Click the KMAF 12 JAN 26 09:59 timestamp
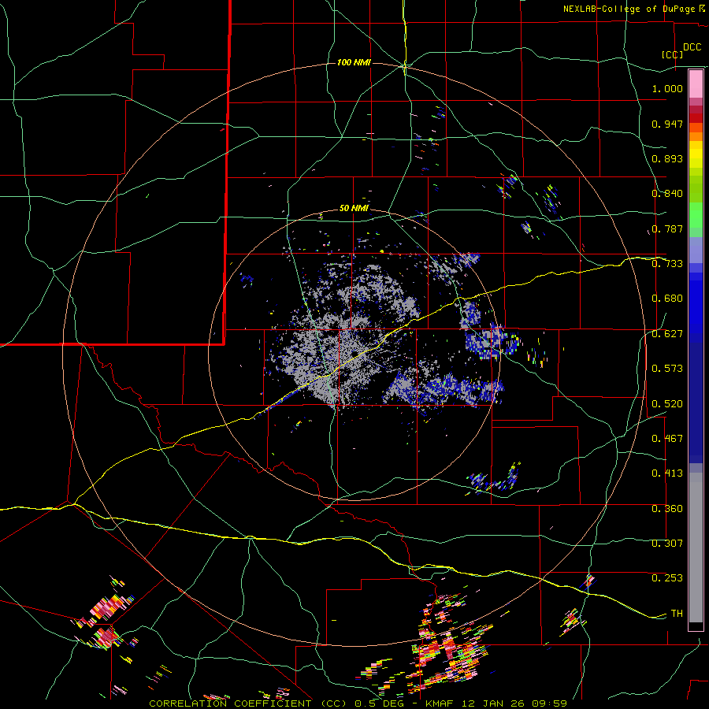 tap(496, 703)
